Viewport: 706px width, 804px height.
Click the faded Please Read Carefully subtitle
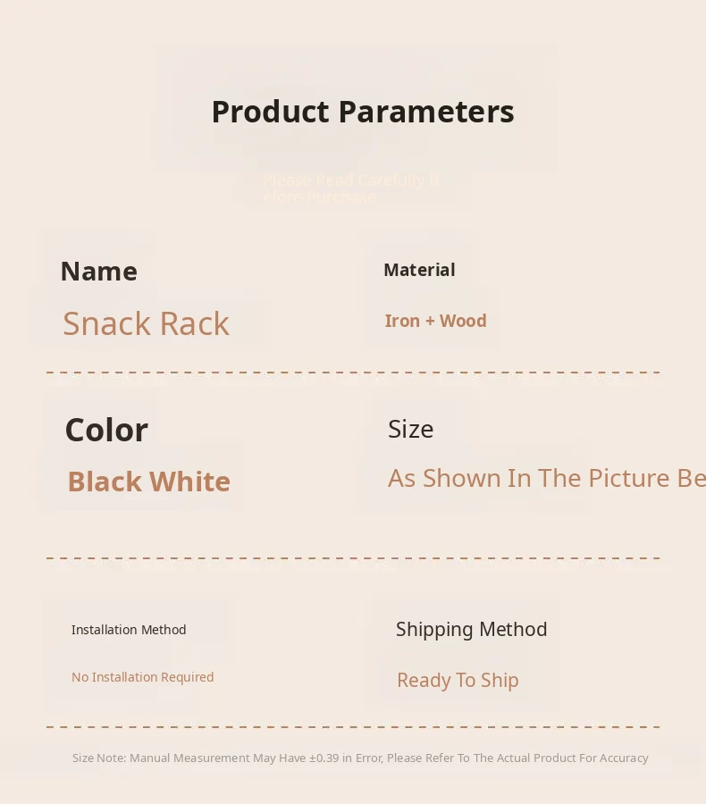pos(350,188)
